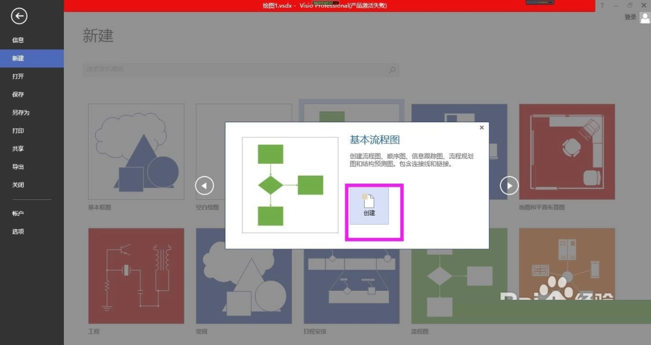The image size is (651, 345).
Task: Select the network diagram template thumbnail
Action: click(567, 264)
